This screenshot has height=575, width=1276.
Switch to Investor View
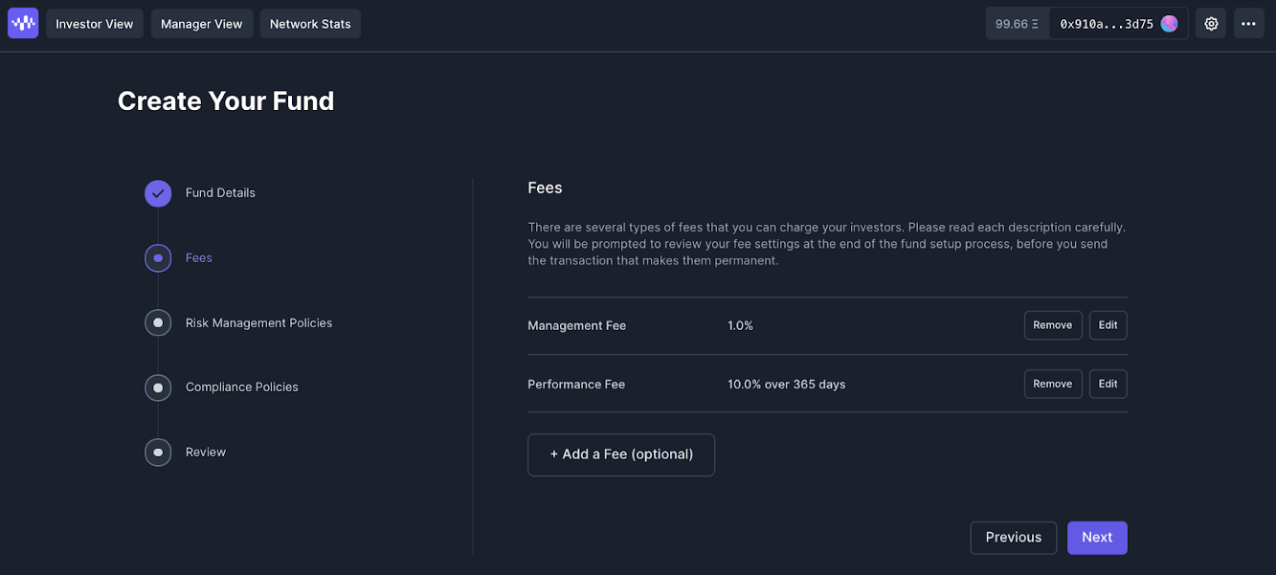[x=95, y=24]
